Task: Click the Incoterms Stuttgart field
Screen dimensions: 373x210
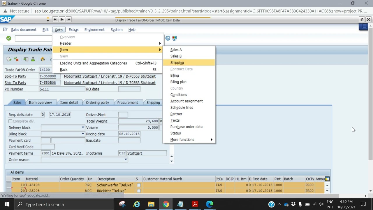Action: coord(147,153)
